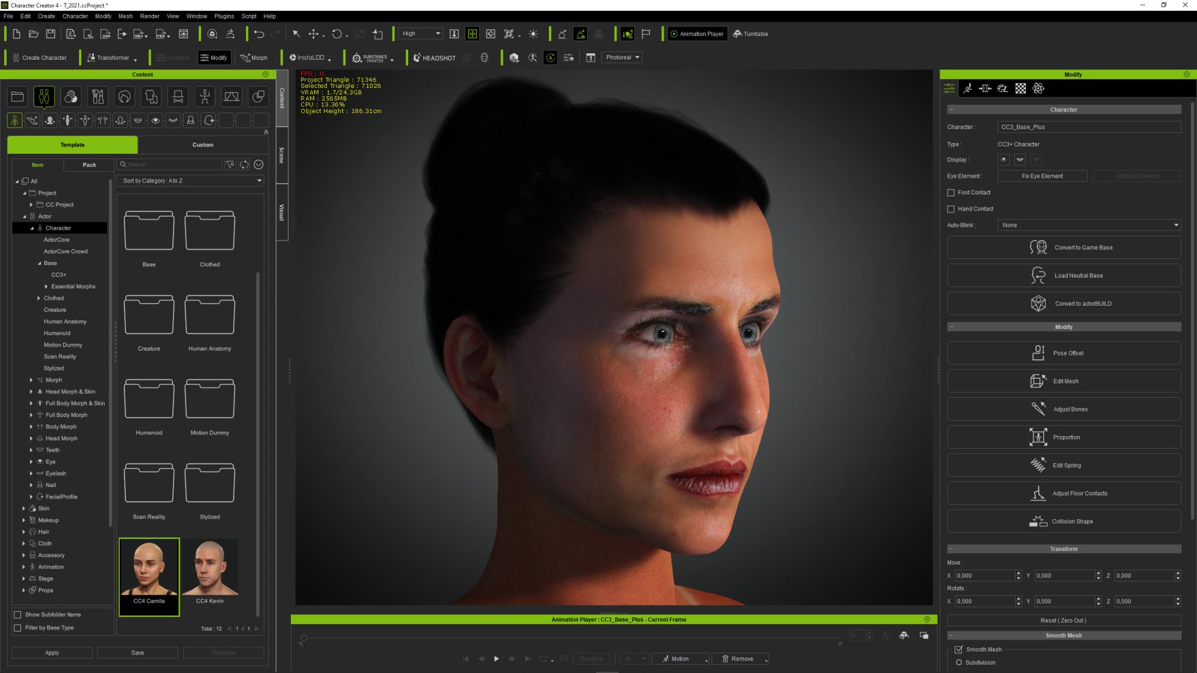
Task: Toggle Hand Contact checkbox
Action: [x=951, y=209]
